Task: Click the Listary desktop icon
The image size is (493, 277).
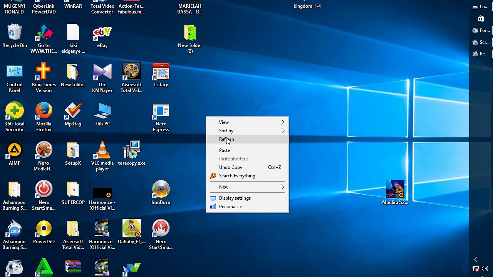Action: point(161,72)
